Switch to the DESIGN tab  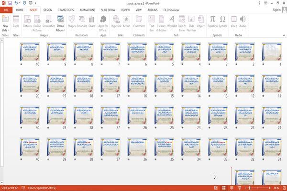click(x=48, y=10)
